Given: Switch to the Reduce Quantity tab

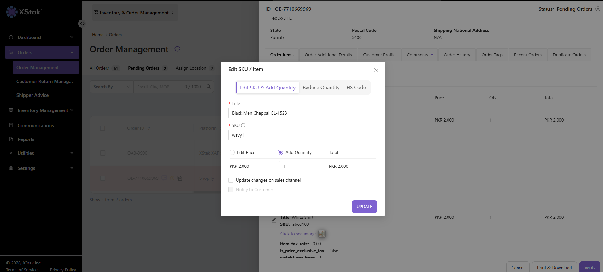Looking at the screenshot, I should 321,88.
